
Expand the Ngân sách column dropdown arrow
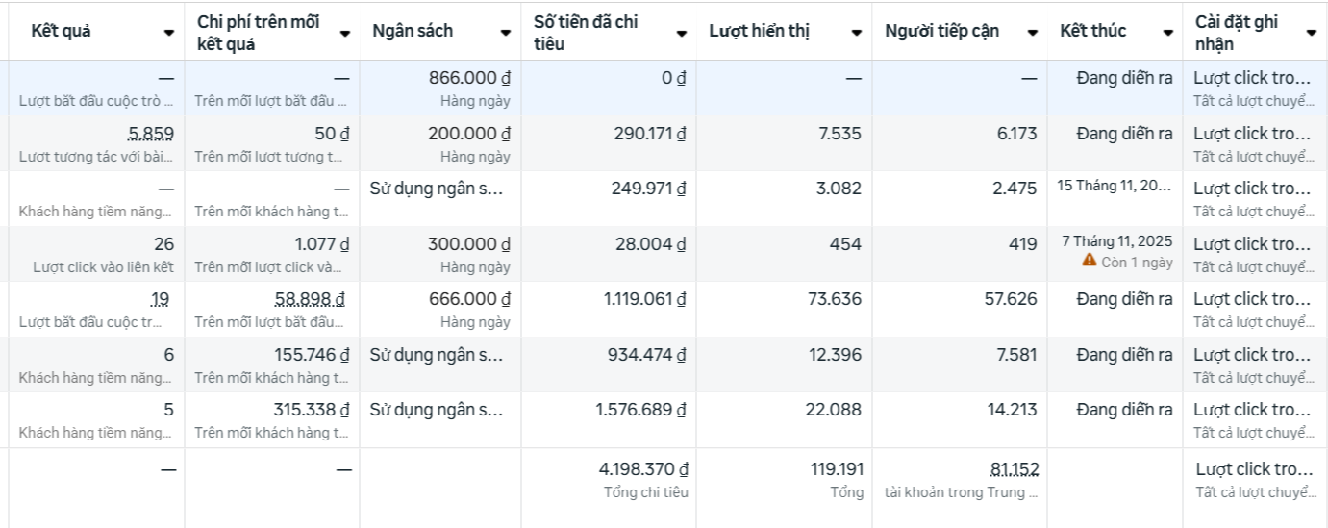click(506, 33)
